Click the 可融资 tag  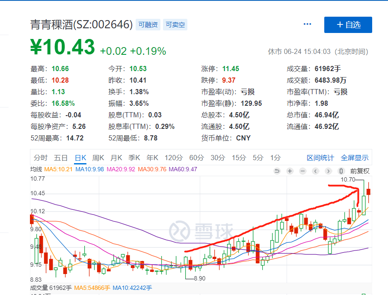[148, 24]
